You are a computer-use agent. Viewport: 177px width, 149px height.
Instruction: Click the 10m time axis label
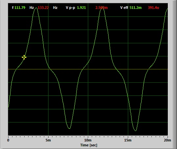point(88,140)
